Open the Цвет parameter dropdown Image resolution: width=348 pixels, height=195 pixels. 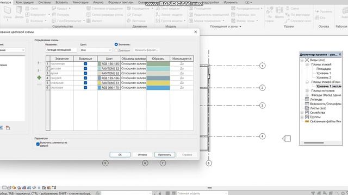(96, 50)
